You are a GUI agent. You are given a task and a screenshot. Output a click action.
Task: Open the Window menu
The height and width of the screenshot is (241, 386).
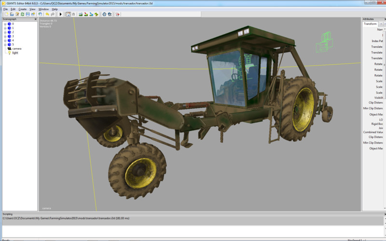tap(43, 9)
